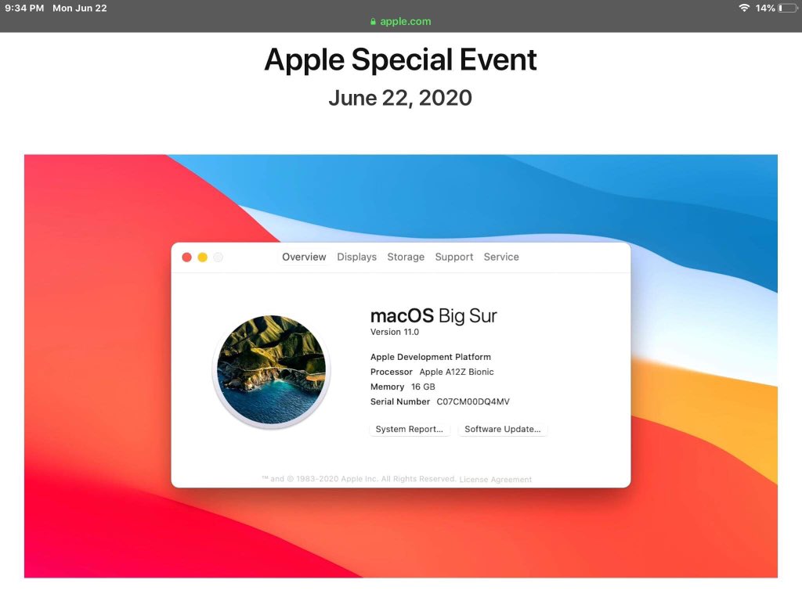Click the Apple A12Z Bionic processor value
The image size is (802, 601).
point(457,372)
